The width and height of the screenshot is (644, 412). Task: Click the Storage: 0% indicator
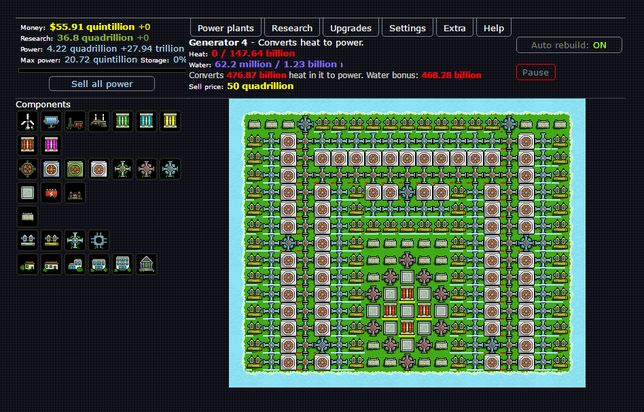coord(164,60)
